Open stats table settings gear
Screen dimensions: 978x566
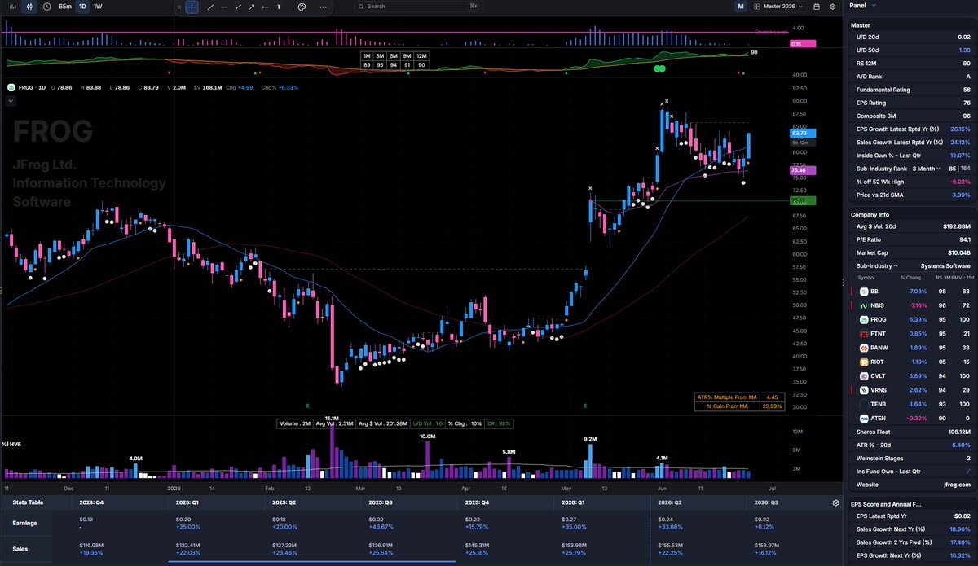[x=835, y=503]
